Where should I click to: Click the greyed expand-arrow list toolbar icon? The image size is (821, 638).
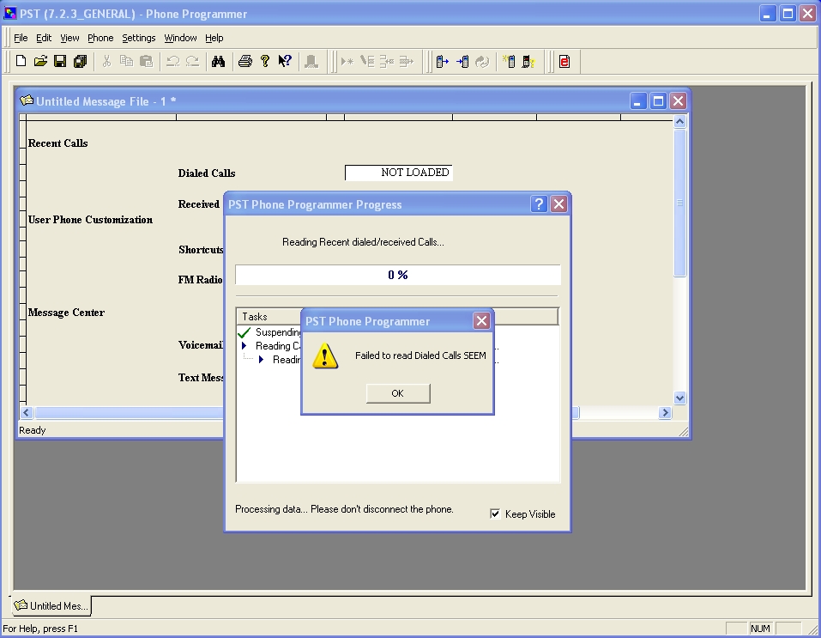pyautogui.click(x=407, y=61)
